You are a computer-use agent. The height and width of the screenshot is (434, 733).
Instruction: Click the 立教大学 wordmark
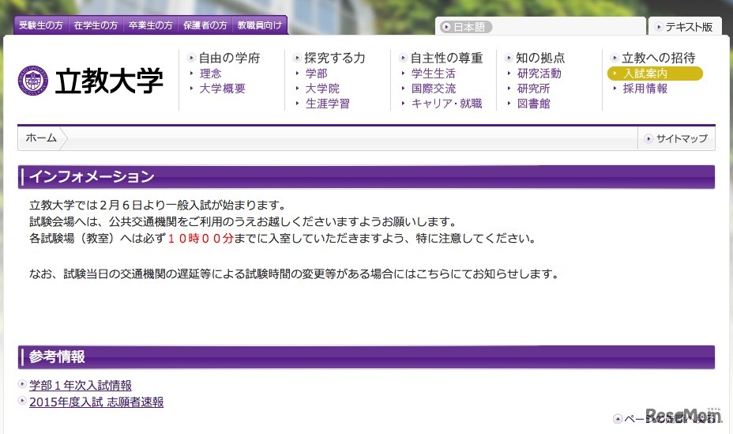pyautogui.click(x=109, y=81)
